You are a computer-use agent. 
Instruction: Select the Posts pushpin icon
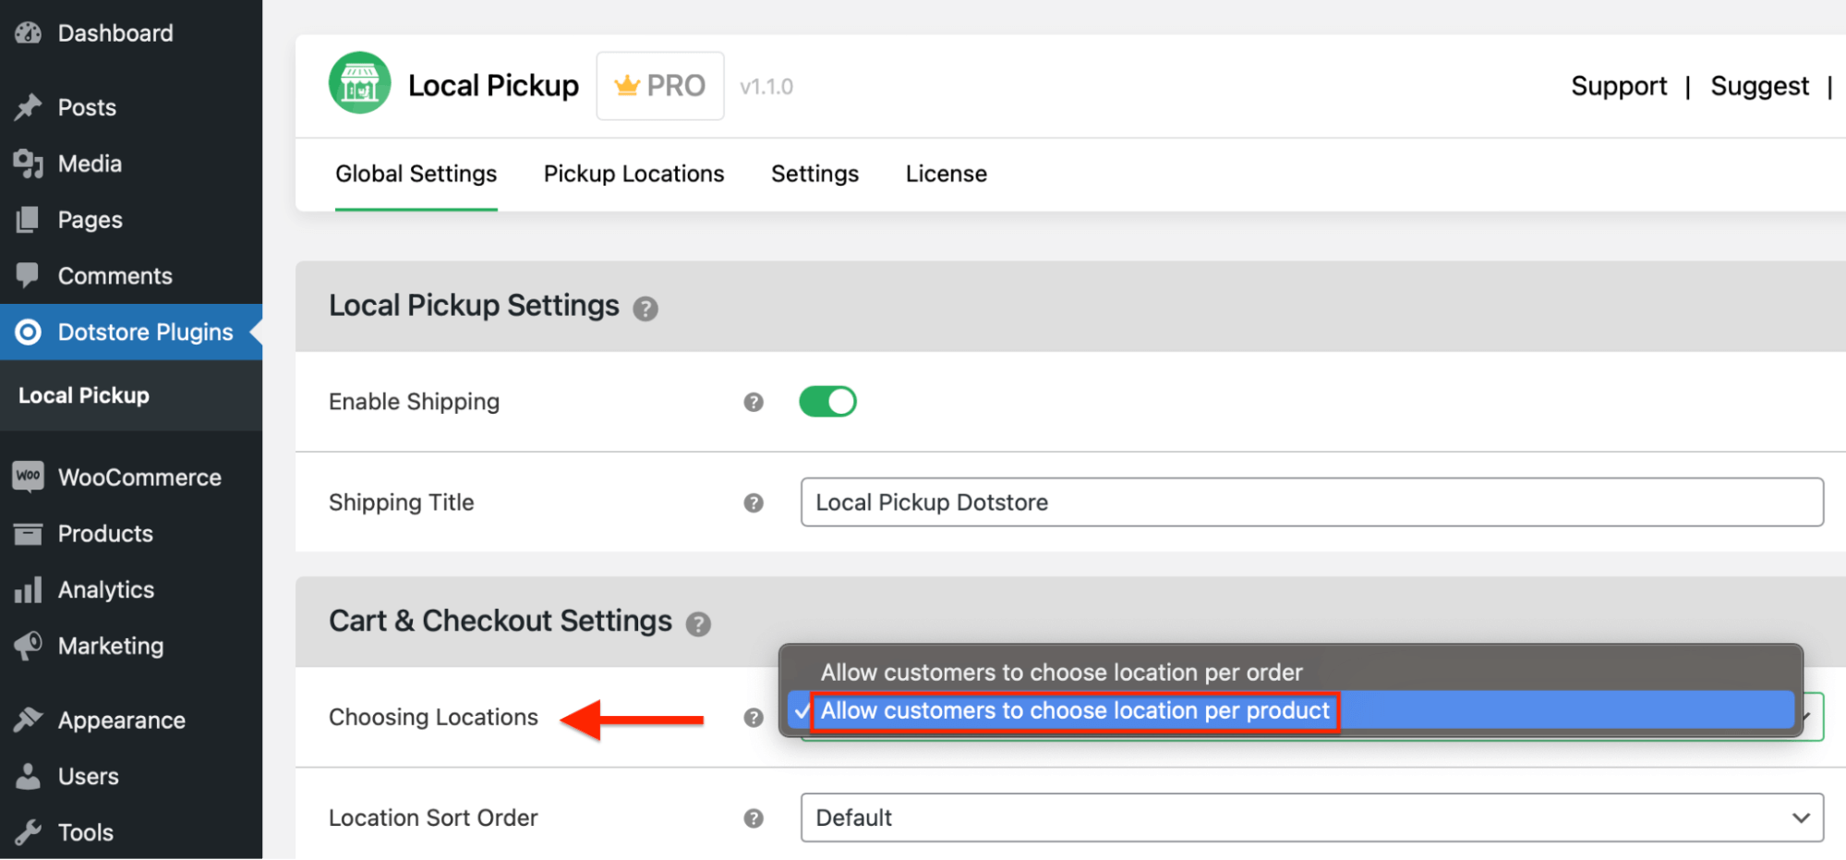(29, 107)
